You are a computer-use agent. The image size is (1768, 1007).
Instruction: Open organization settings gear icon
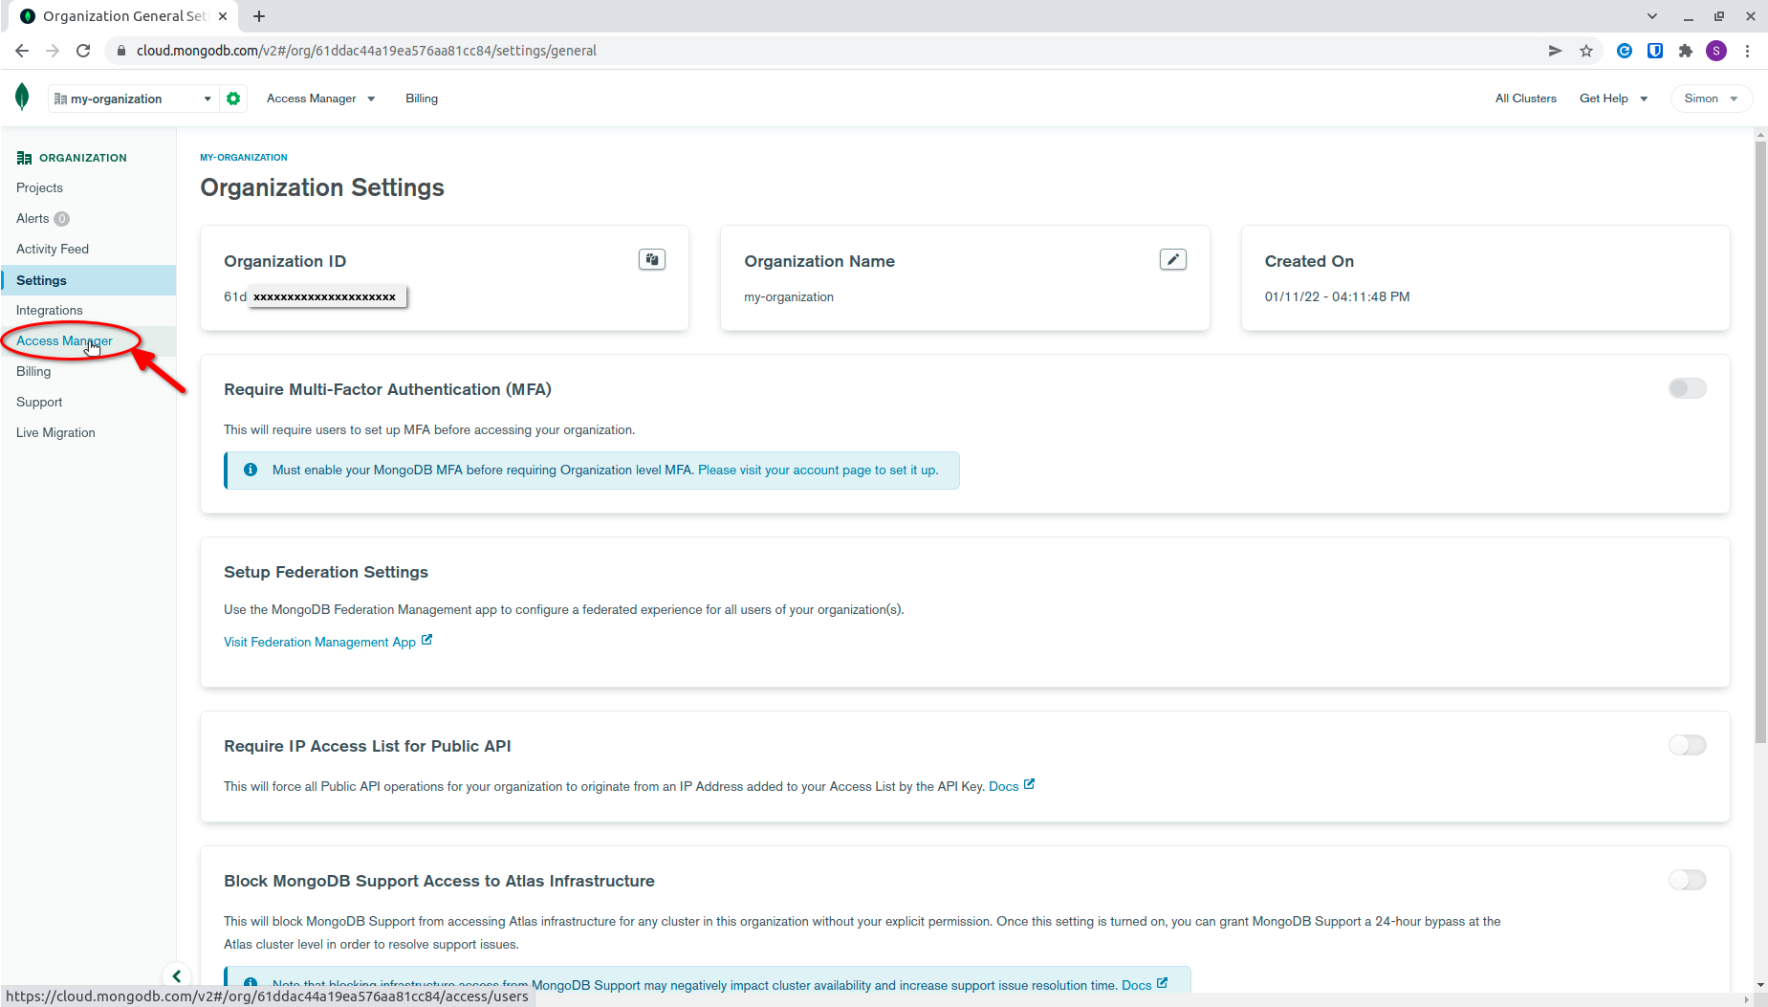(233, 99)
